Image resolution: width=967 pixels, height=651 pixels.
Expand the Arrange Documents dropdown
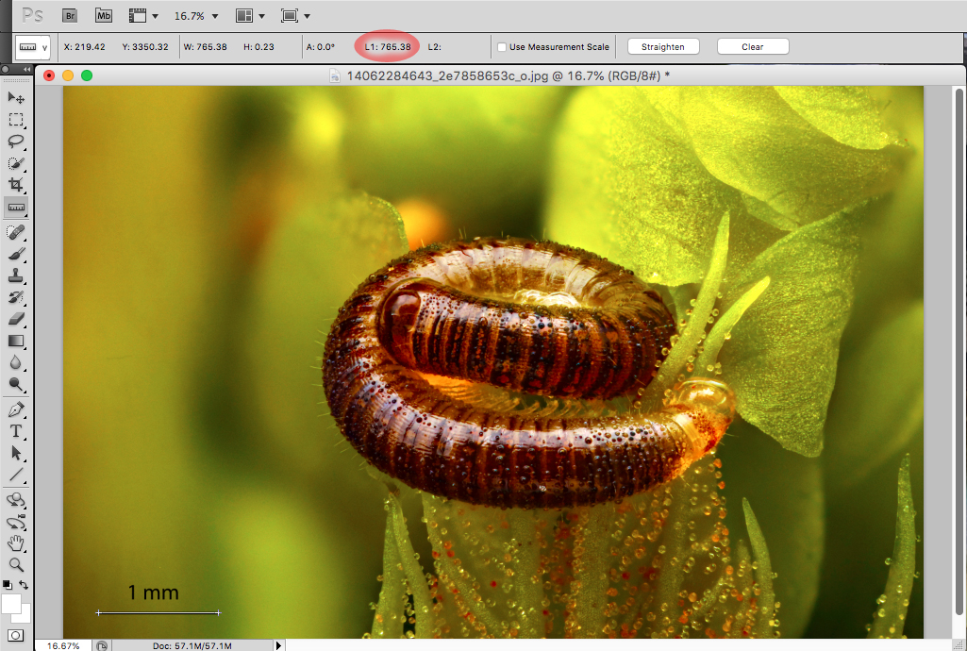(x=250, y=16)
